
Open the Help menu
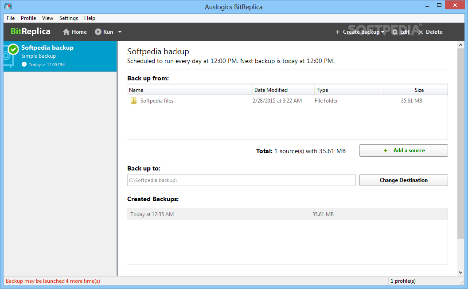click(90, 18)
